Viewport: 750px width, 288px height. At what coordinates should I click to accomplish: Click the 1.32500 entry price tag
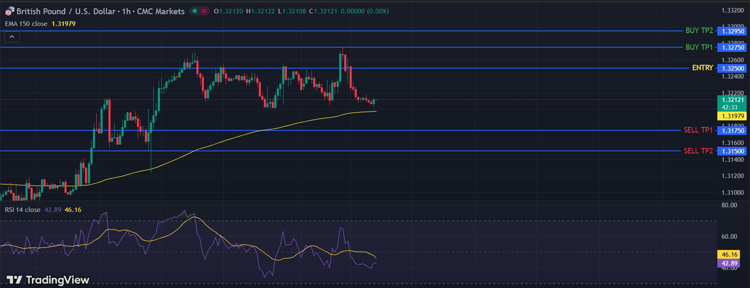point(733,69)
